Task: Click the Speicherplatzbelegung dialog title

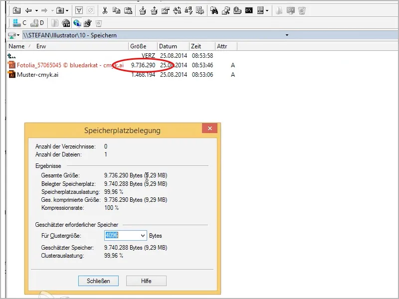Action: coord(122,131)
